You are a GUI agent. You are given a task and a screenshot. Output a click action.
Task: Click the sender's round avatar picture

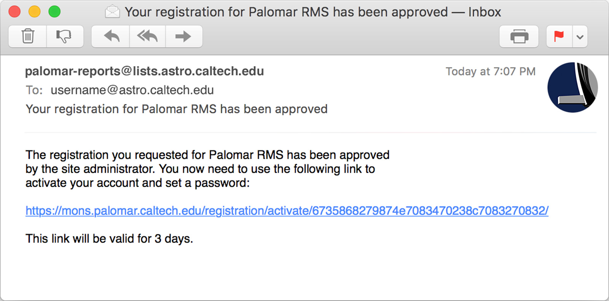point(572,87)
